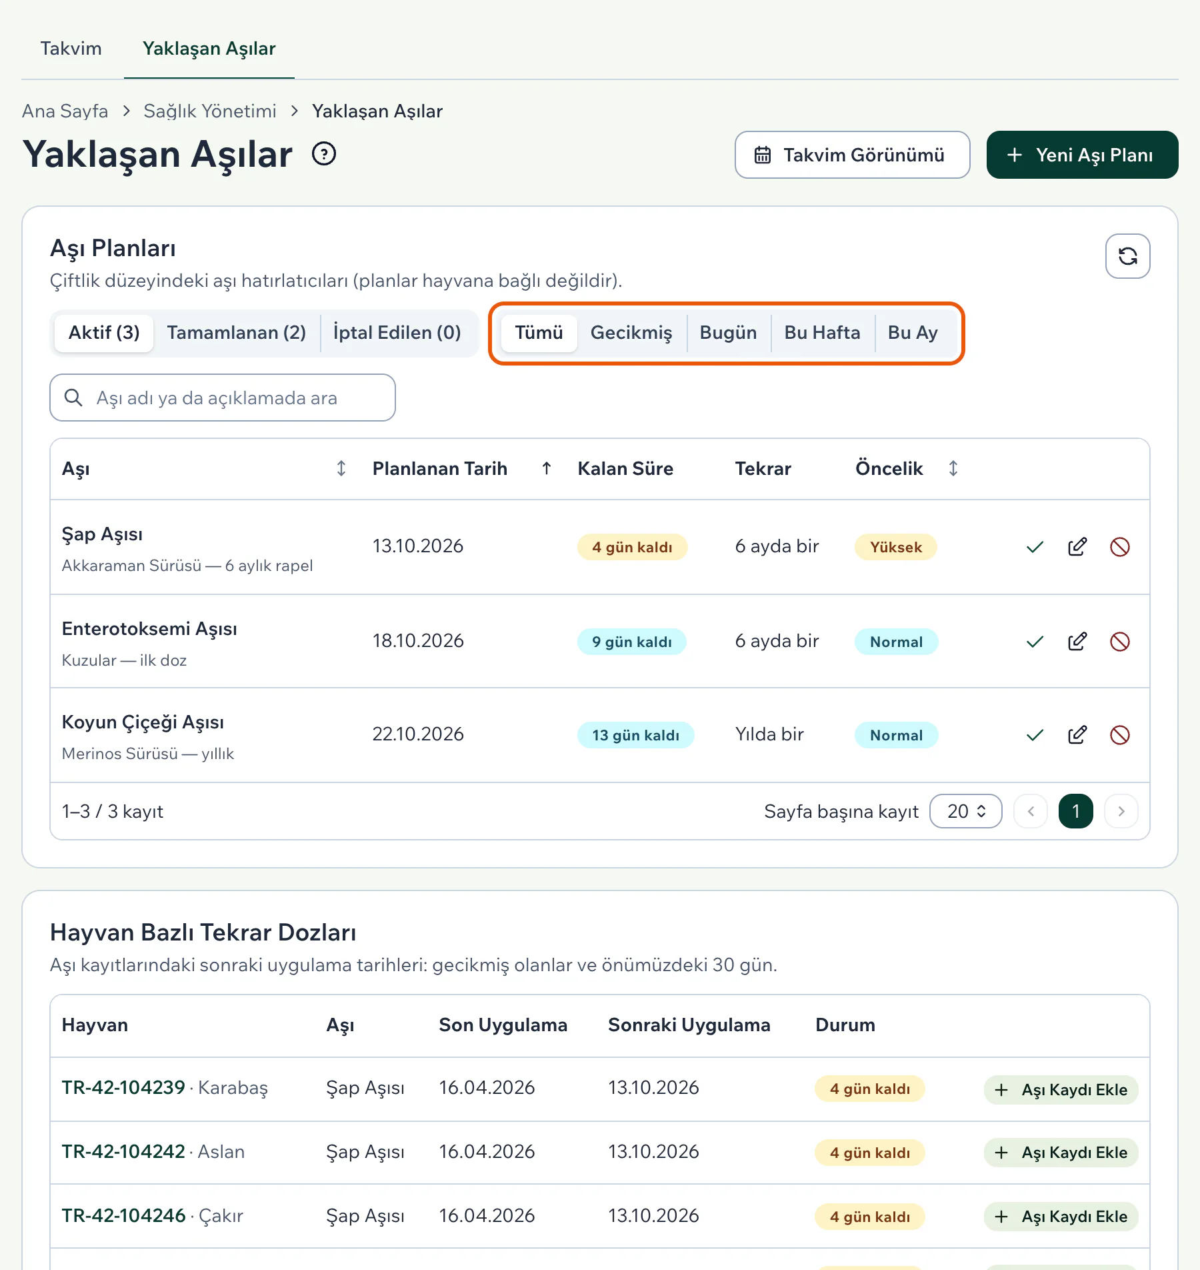Select page 1 in pagination
Image resolution: width=1200 pixels, height=1270 pixels.
[1076, 811]
